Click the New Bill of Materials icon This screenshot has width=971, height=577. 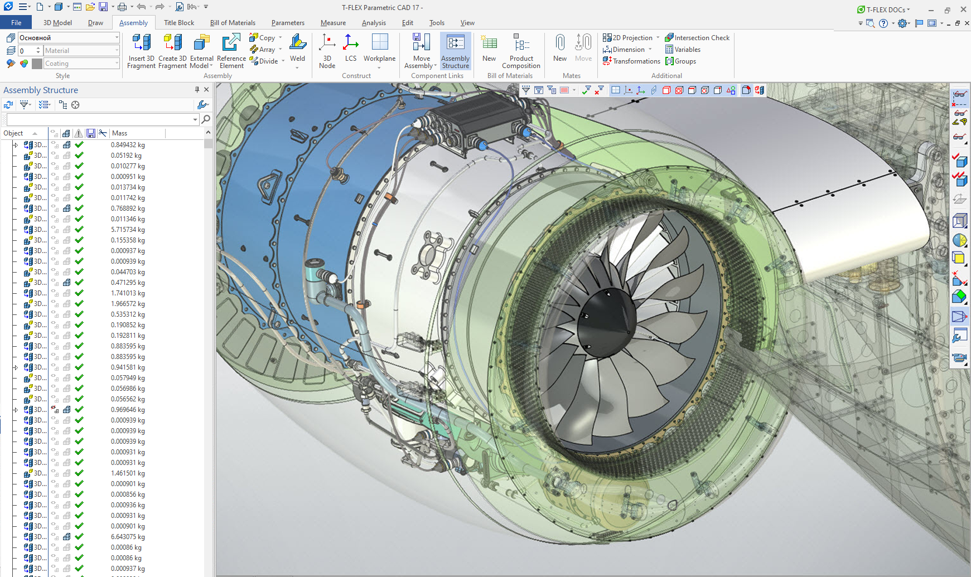[489, 47]
